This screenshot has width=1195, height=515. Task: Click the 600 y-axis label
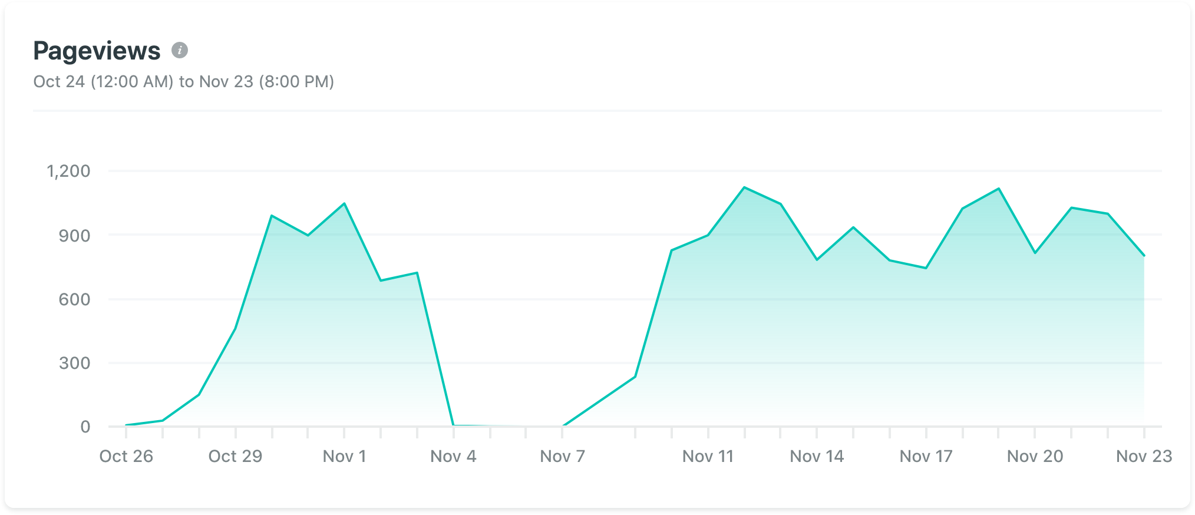[74, 299]
